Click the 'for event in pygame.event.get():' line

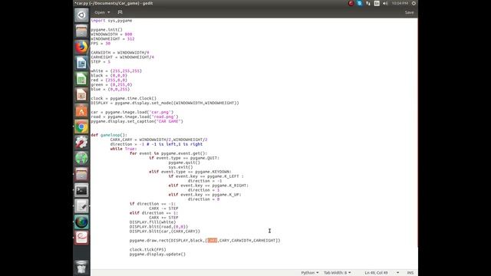point(169,153)
